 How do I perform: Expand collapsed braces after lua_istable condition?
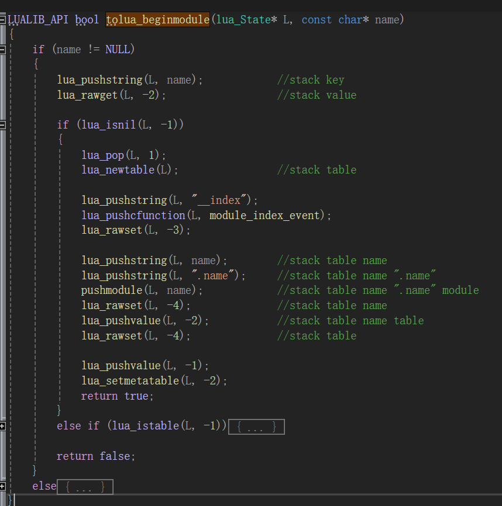coord(256,427)
